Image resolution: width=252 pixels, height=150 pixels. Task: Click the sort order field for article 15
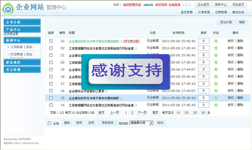[x=204, y=98]
